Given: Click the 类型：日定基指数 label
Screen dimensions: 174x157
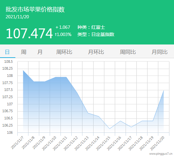Looking at the screenshot, I should coord(96,34).
